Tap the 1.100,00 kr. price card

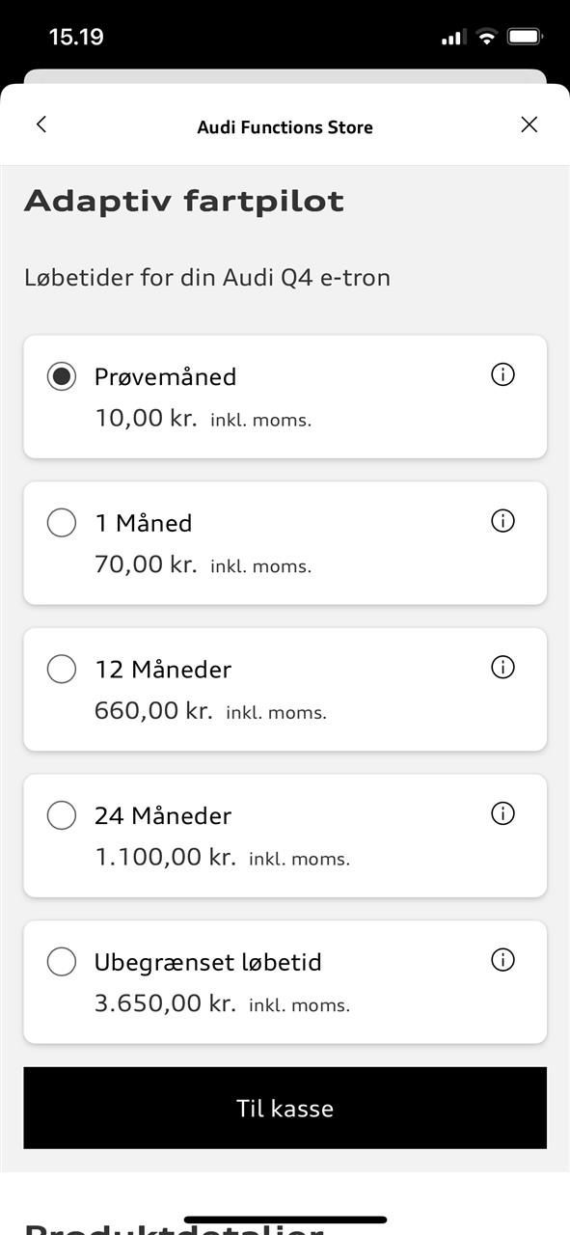(285, 836)
